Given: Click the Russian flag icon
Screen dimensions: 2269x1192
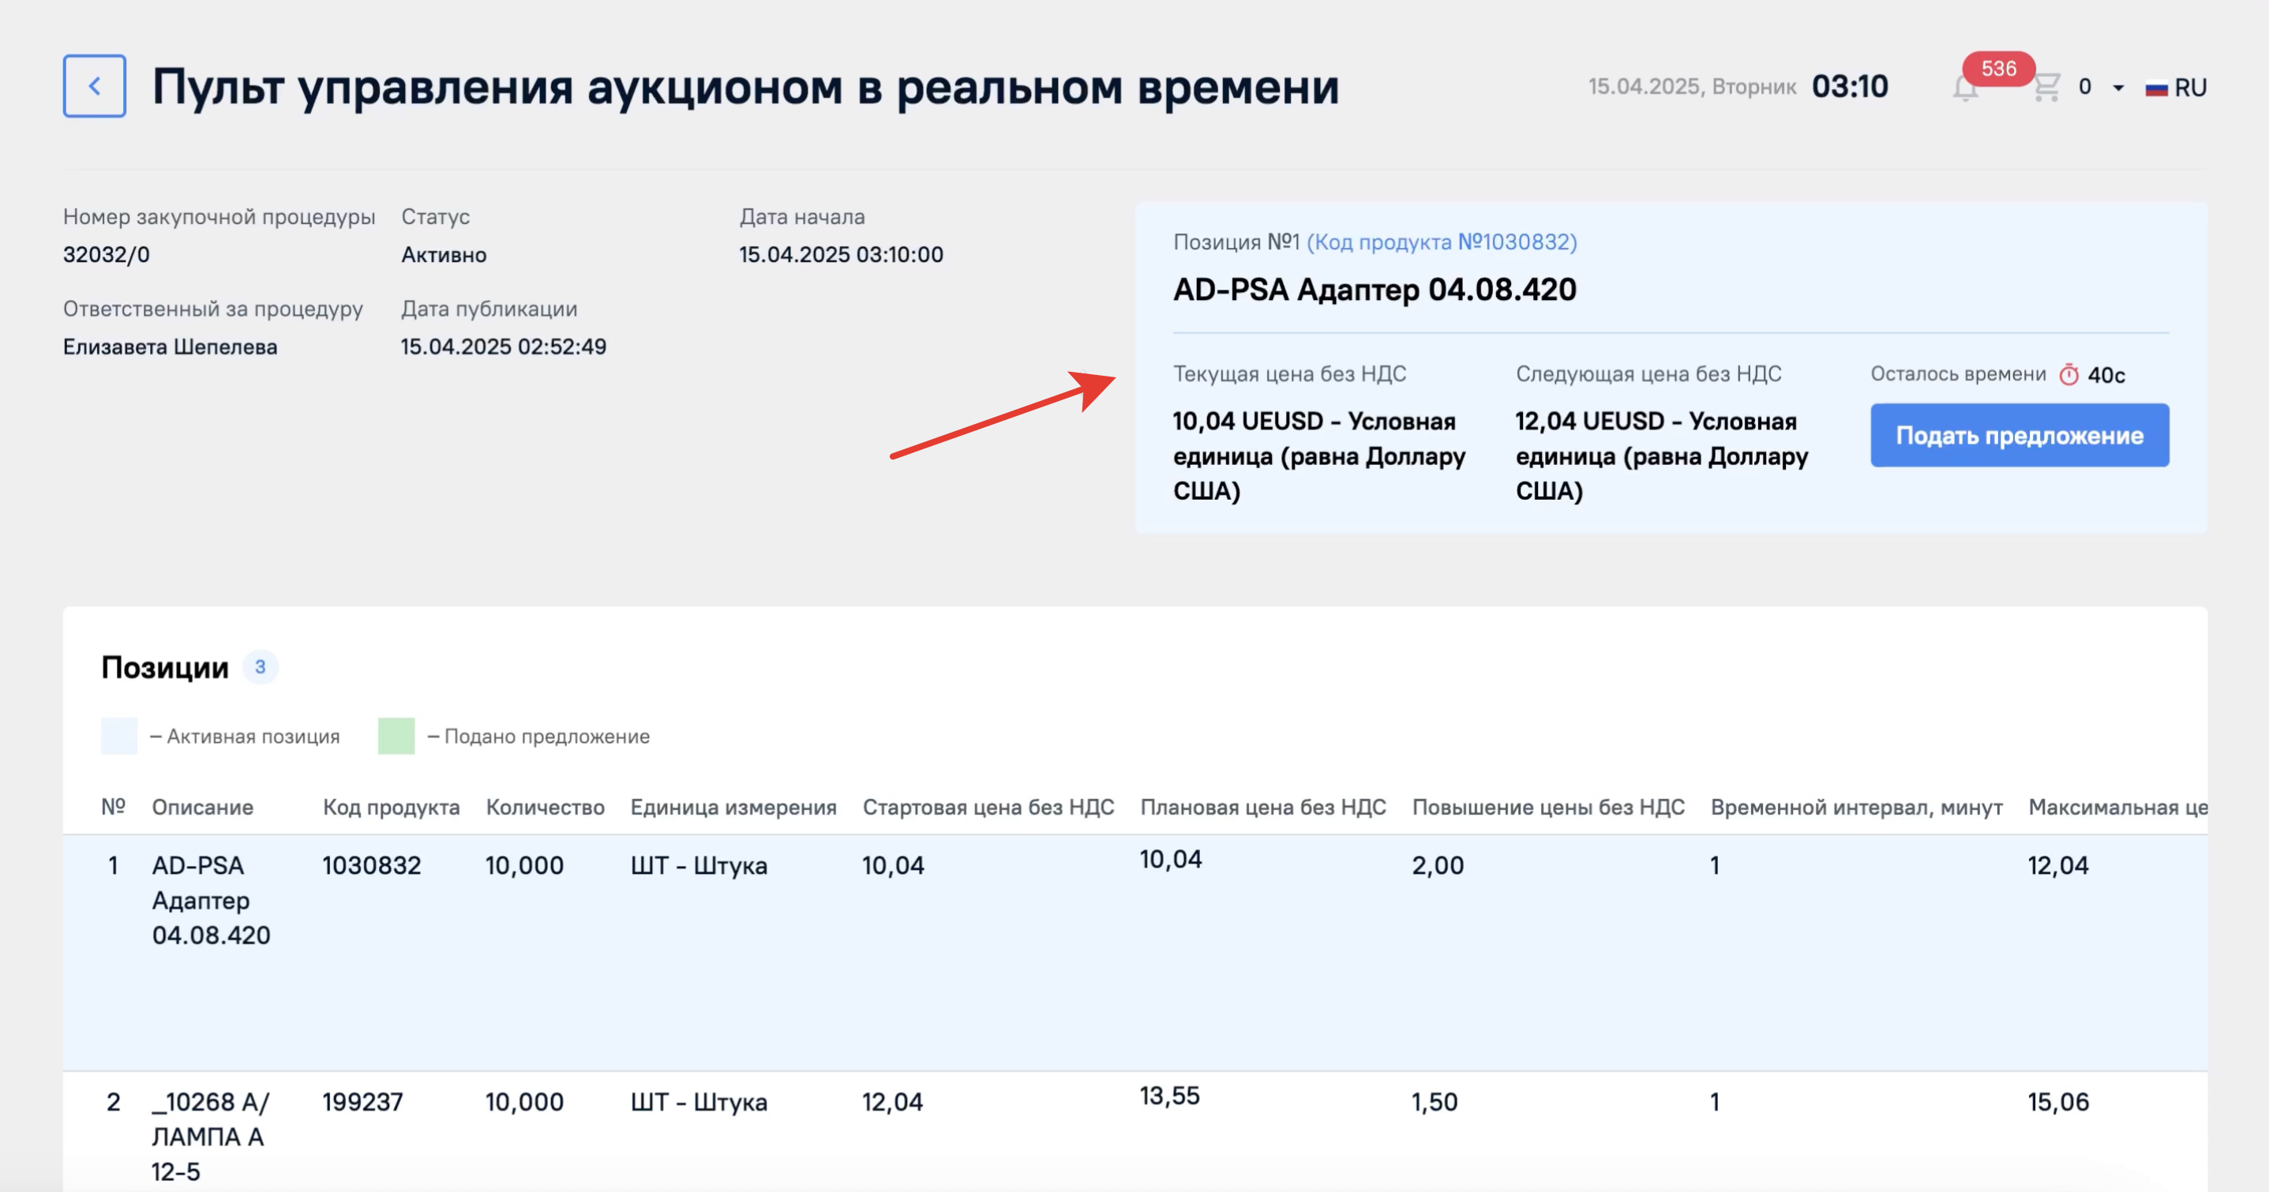Looking at the screenshot, I should pyautogui.click(x=2155, y=88).
